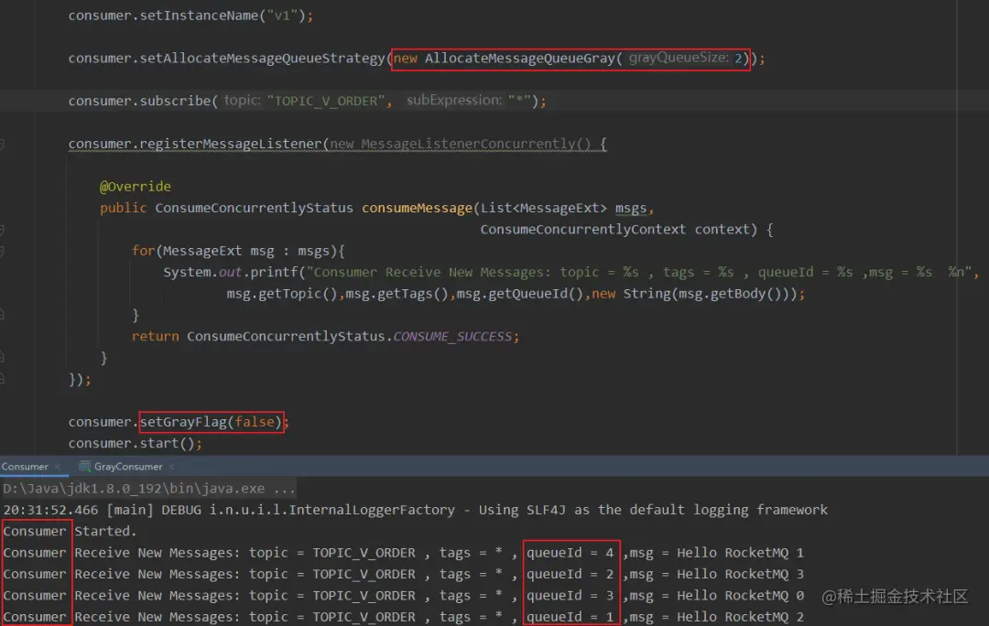Viewport: 989px width, 626px height.
Task: Click the CONSUME_SUCCESS constant
Action: point(452,337)
